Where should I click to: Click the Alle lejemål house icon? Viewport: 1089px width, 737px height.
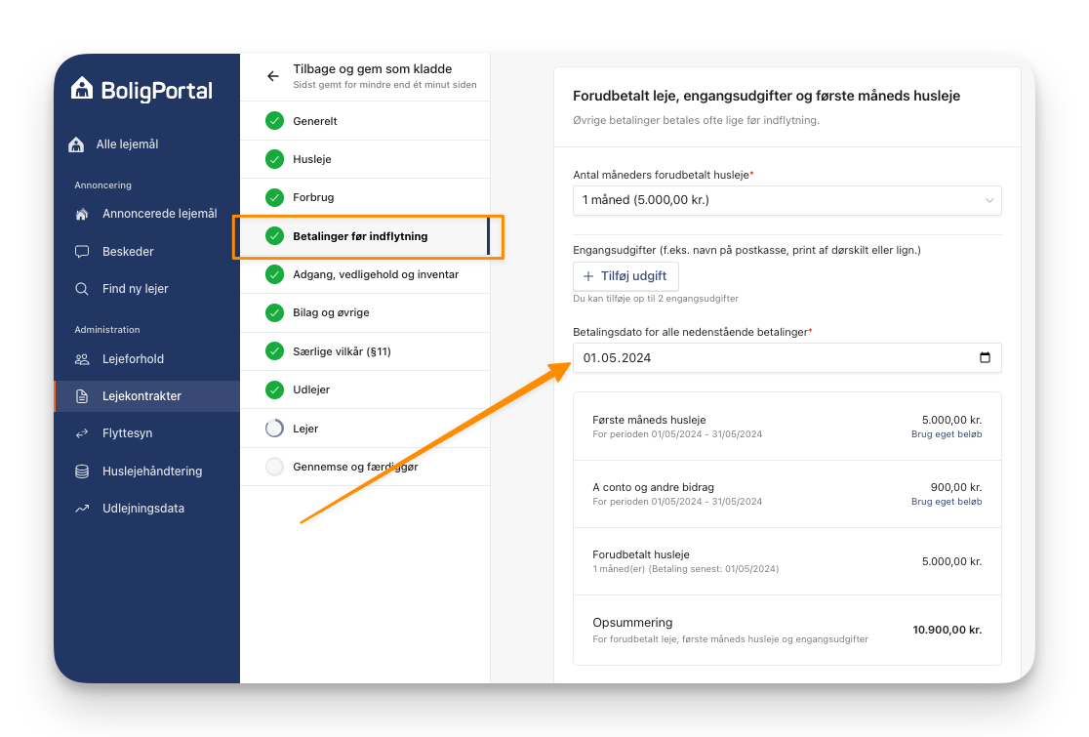76,144
